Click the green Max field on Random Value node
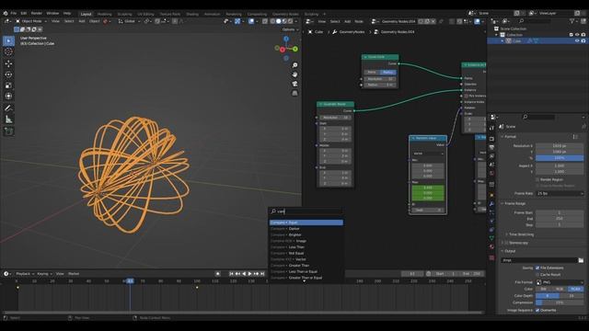 (428, 193)
